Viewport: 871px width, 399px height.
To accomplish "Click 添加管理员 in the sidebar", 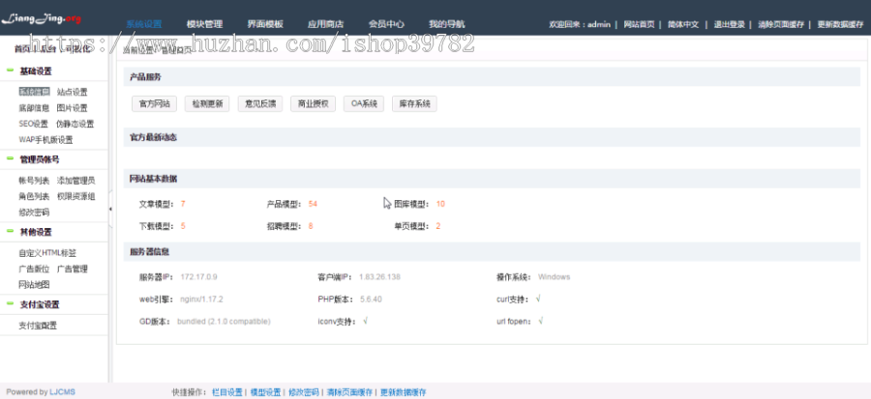I will pos(76,181).
